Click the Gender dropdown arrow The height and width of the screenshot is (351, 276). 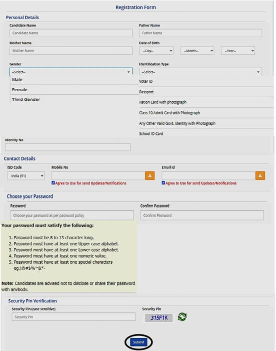click(x=128, y=72)
